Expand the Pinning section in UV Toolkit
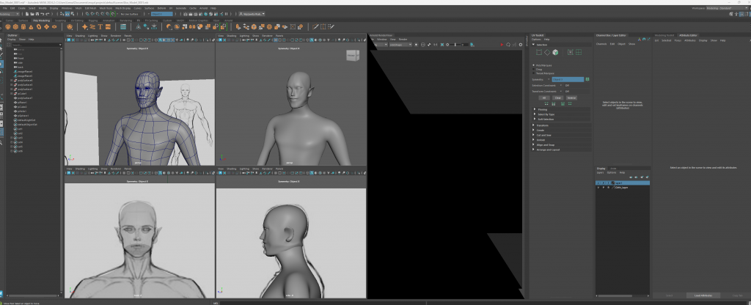Screen dimensions: 751x305 (543, 109)
